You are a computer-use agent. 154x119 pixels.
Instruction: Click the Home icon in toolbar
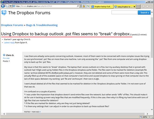pyautogui.click(x=144, y=6)
